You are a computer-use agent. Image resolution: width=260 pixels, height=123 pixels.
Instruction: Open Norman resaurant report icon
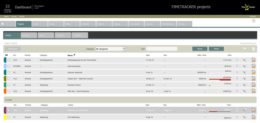click(x=253, y=72)
